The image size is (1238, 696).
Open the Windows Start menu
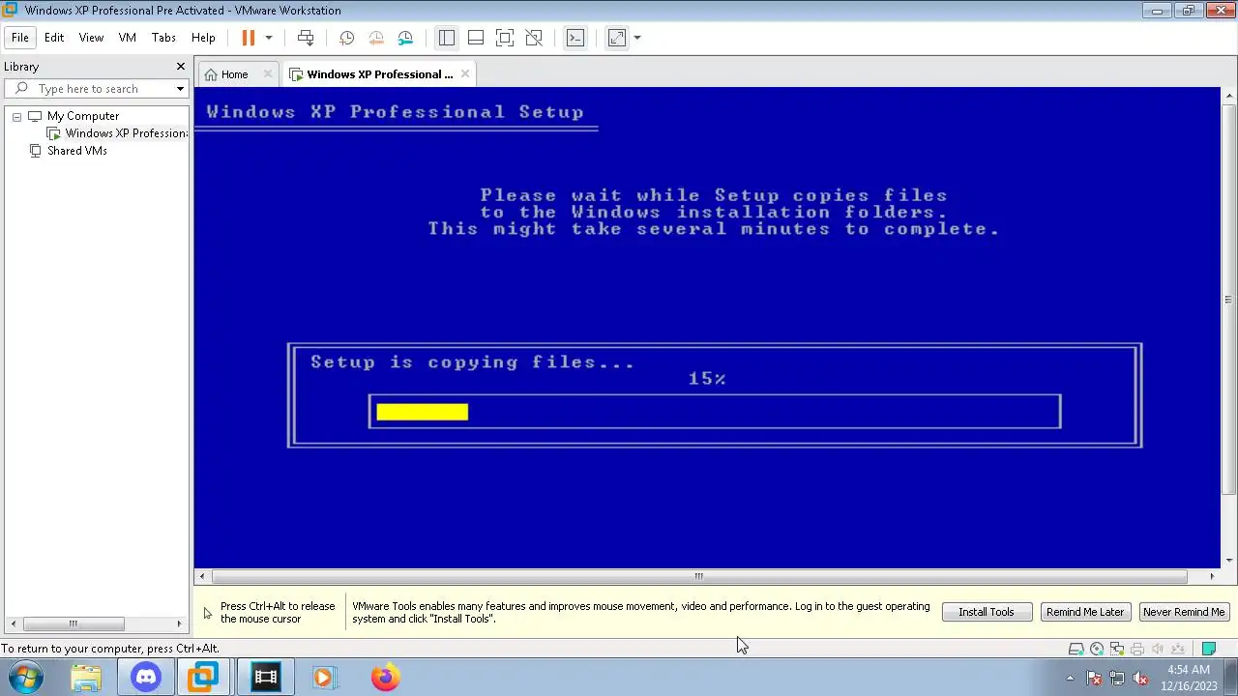tap(26, 678)
